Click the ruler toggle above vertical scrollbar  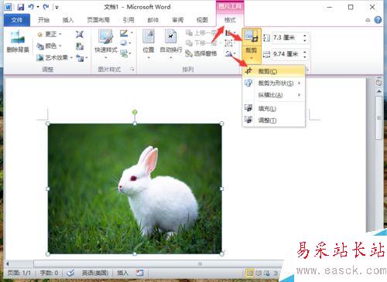point(378,82)
